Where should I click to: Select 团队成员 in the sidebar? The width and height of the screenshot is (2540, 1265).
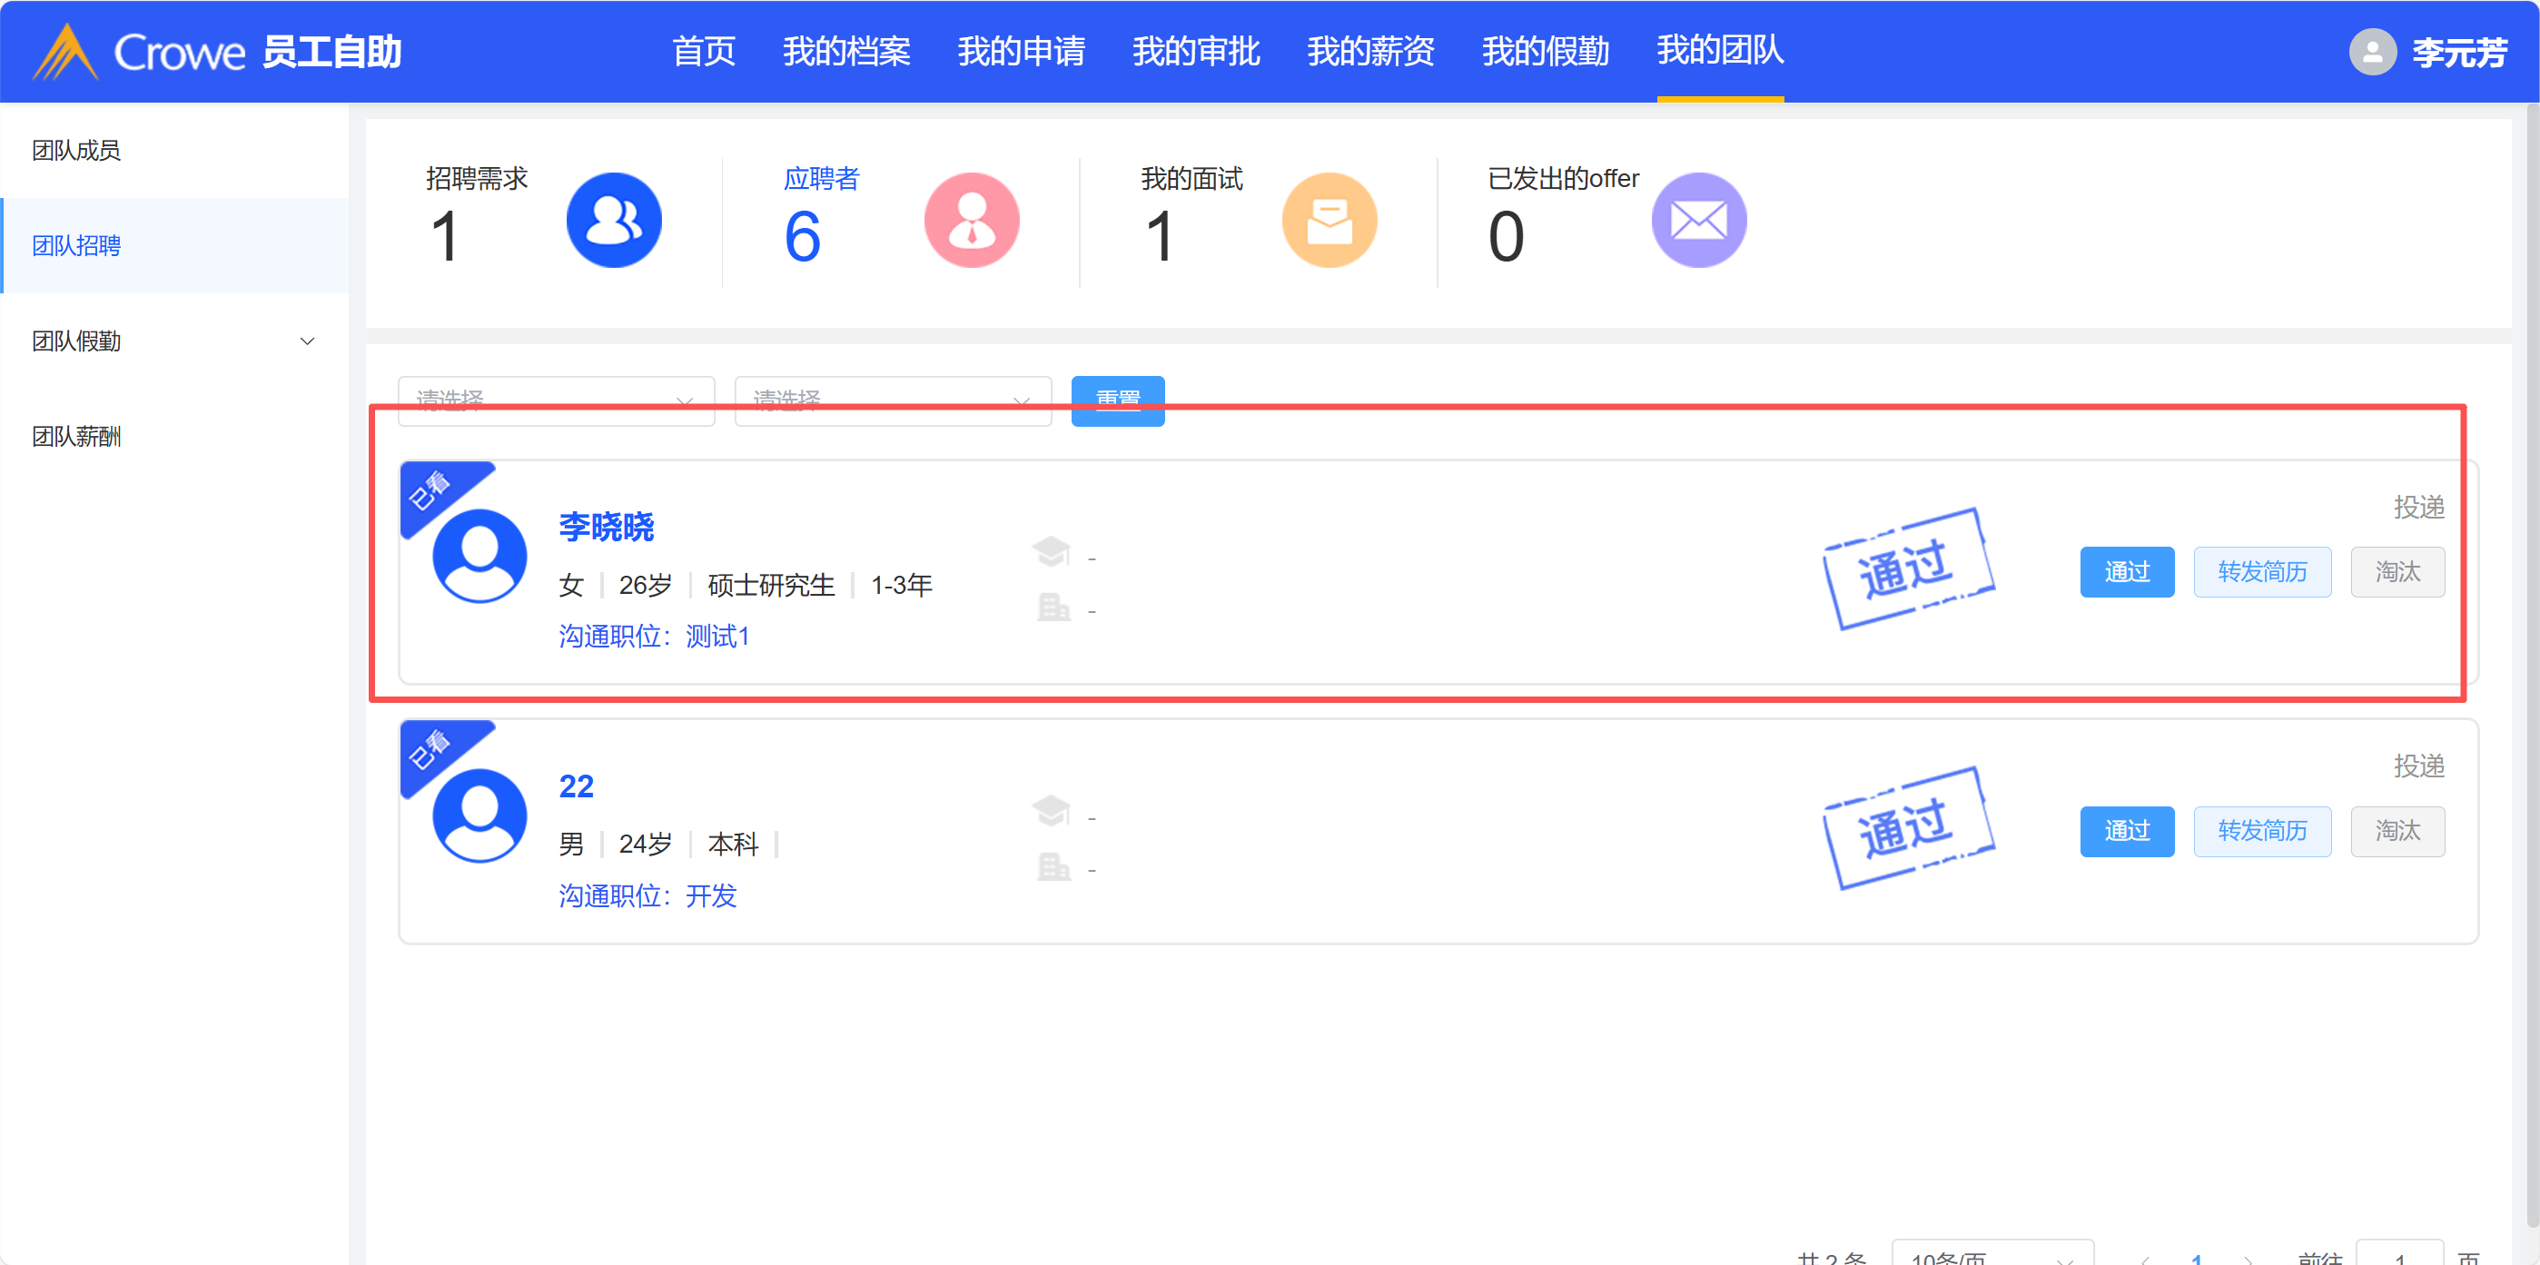[77, 150]
